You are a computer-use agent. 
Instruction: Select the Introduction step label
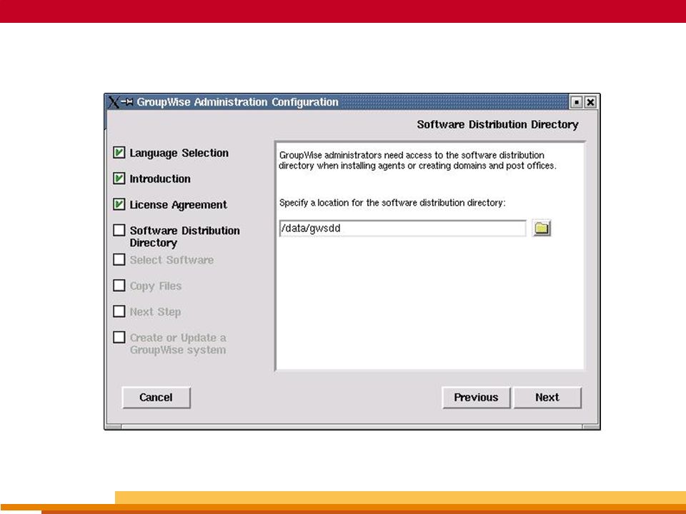160,178
